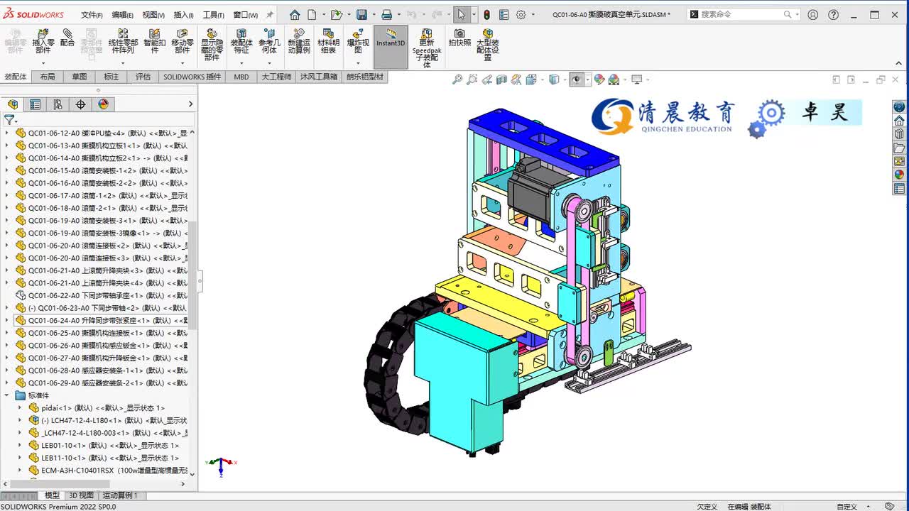Click the 搜索命令 search field
Viewport: 909px width, 511px height.
click(x=743, y=14)
